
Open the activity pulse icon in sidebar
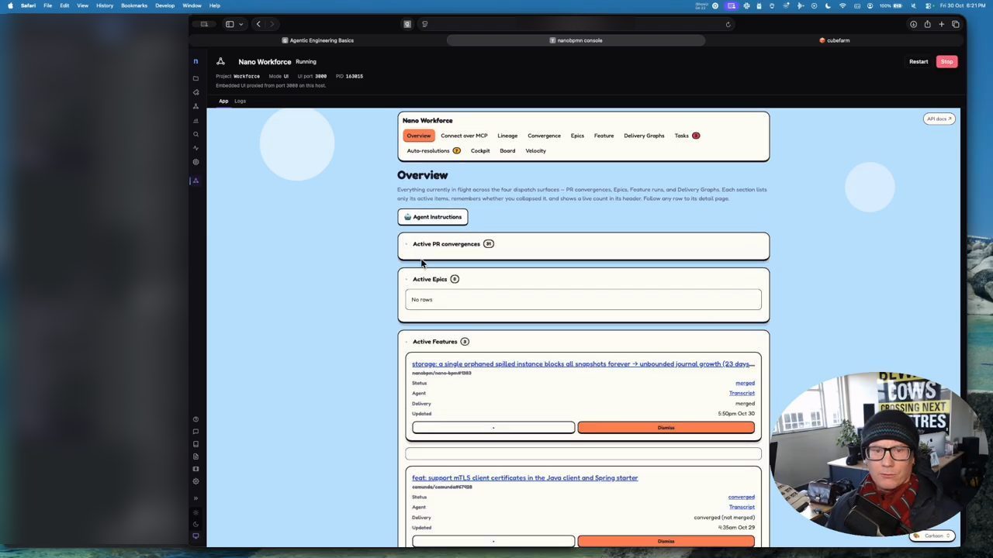coord(195,148)
